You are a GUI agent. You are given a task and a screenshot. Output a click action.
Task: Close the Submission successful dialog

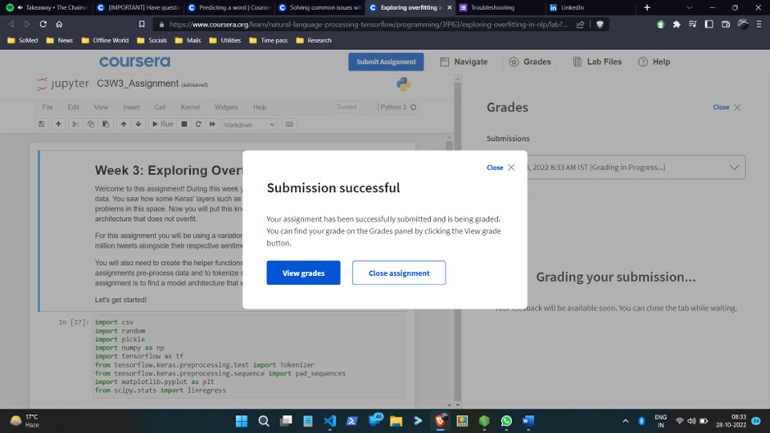tap(500, 168)
